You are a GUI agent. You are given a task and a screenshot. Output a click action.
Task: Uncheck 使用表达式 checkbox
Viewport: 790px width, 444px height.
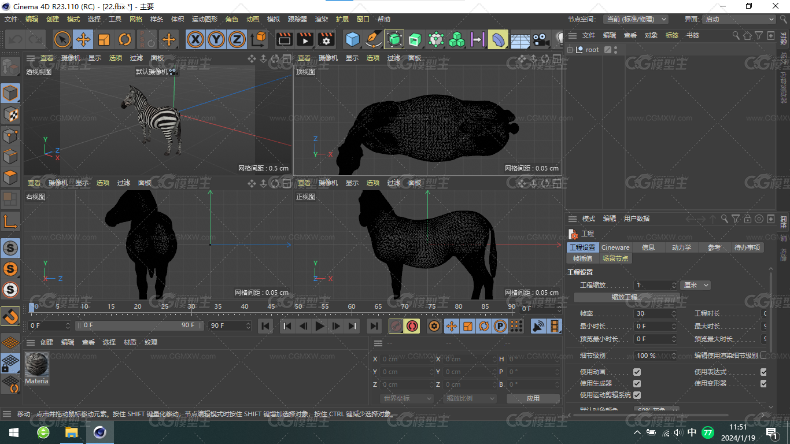763,372
